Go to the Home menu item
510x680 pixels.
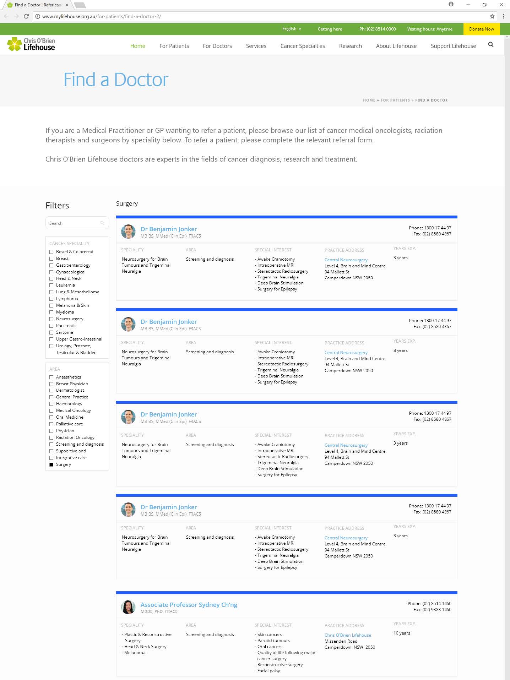pyautogui.click(x=137, y=46)
